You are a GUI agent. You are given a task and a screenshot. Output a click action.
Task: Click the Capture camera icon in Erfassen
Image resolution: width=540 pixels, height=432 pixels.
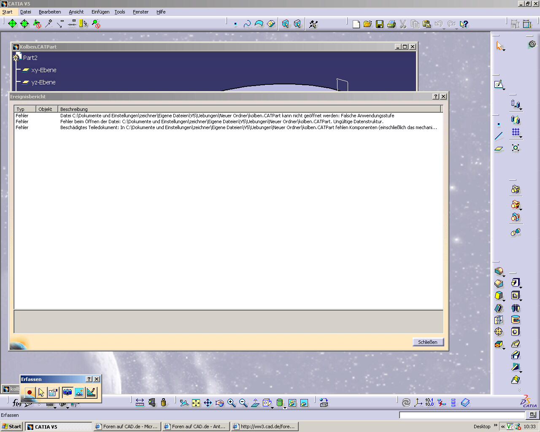67,392
